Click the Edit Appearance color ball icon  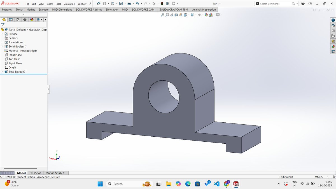click(x=206, y=15)
